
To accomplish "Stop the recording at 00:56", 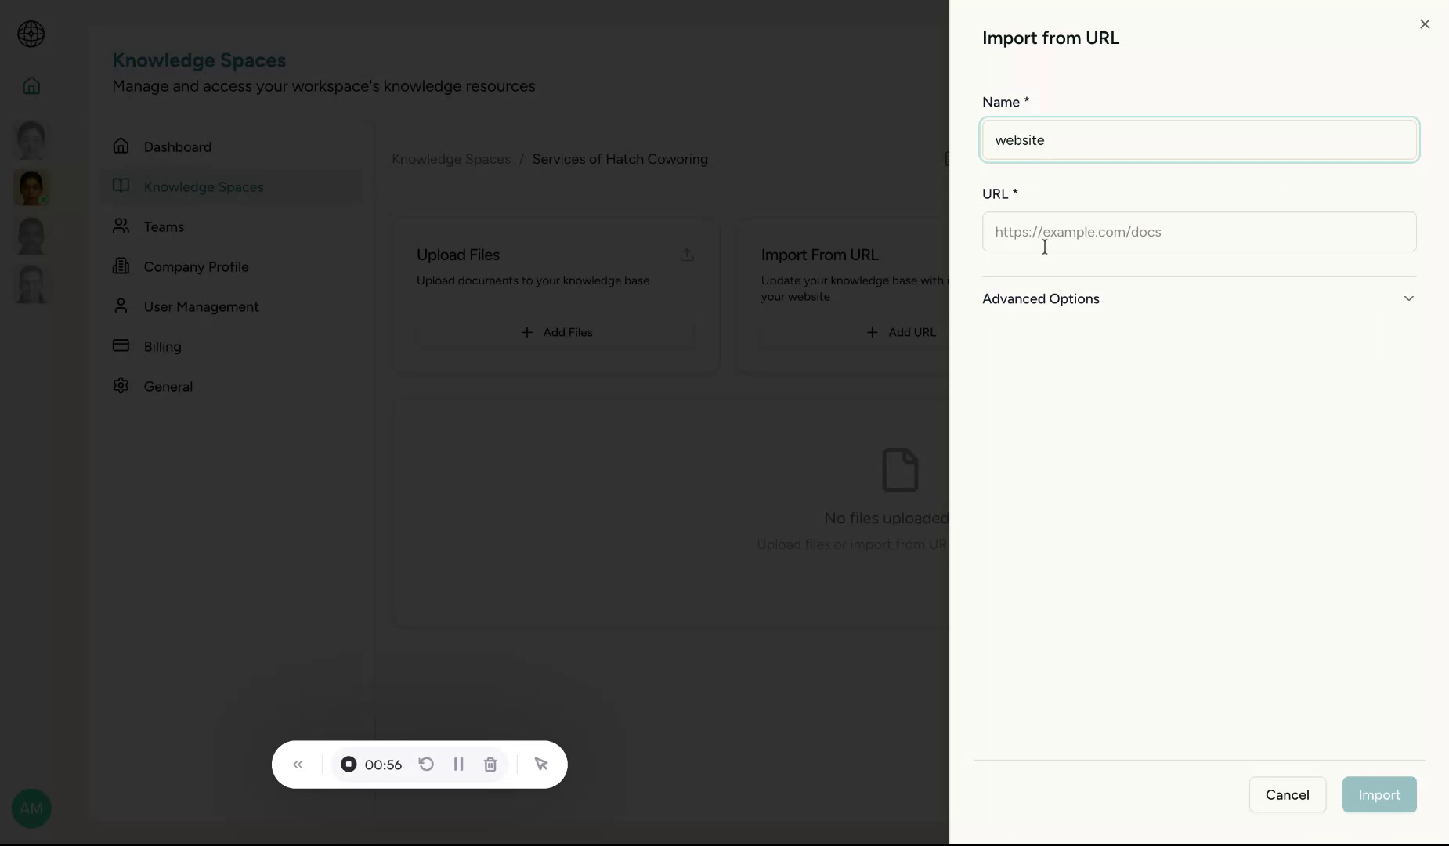I will [x=350, y=765].
